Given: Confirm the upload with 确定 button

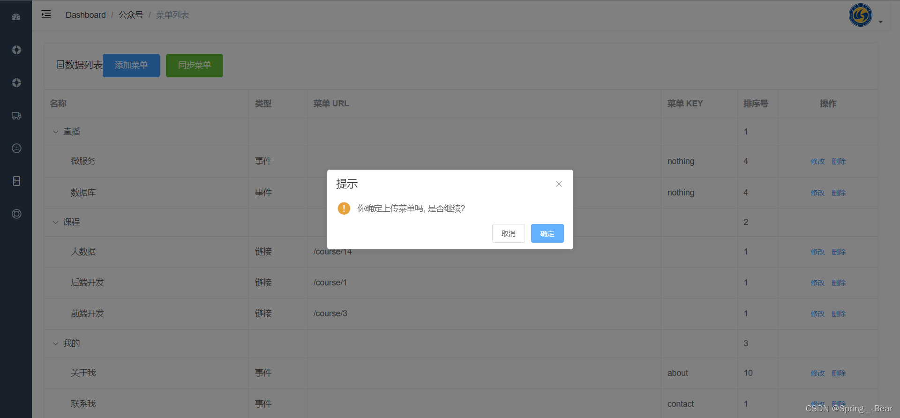Looking at the screenshot, I should click(547, 233).
